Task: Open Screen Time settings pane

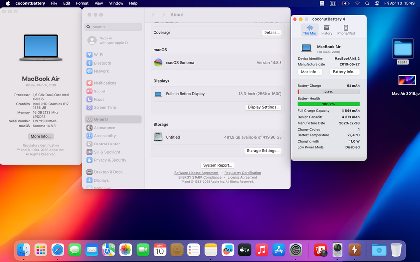Action: click(x=113, y=107)
